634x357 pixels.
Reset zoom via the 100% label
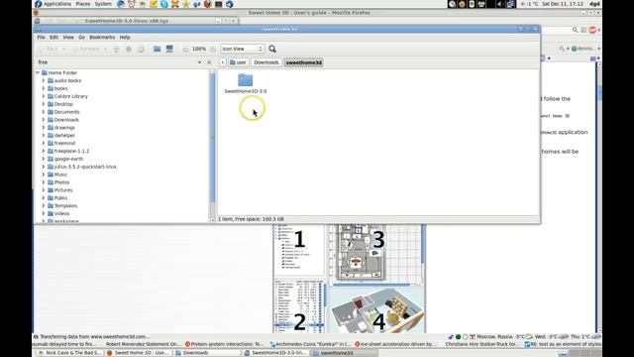pos(199,49)
